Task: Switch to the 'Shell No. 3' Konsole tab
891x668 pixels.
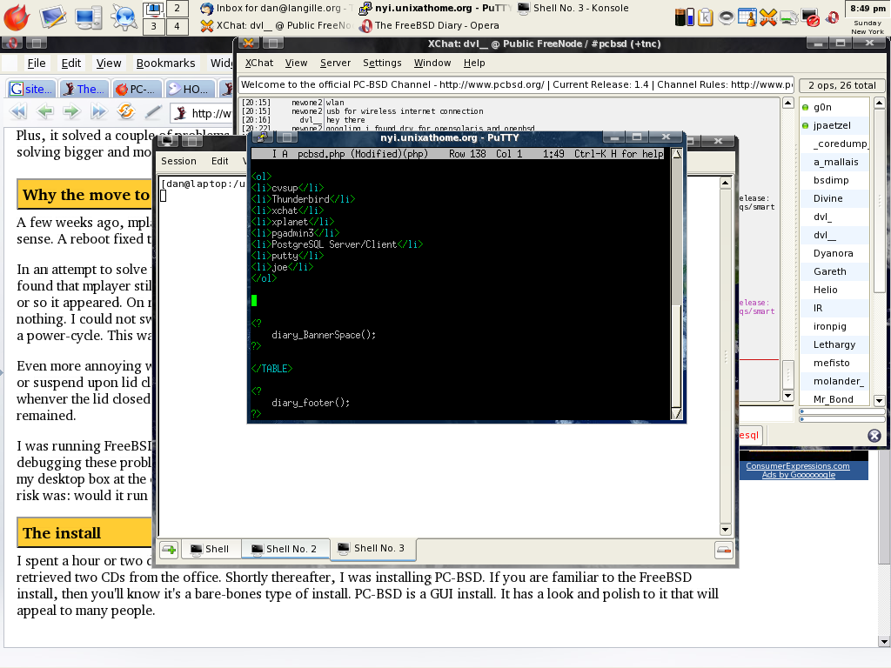Action: click(372, 548)
